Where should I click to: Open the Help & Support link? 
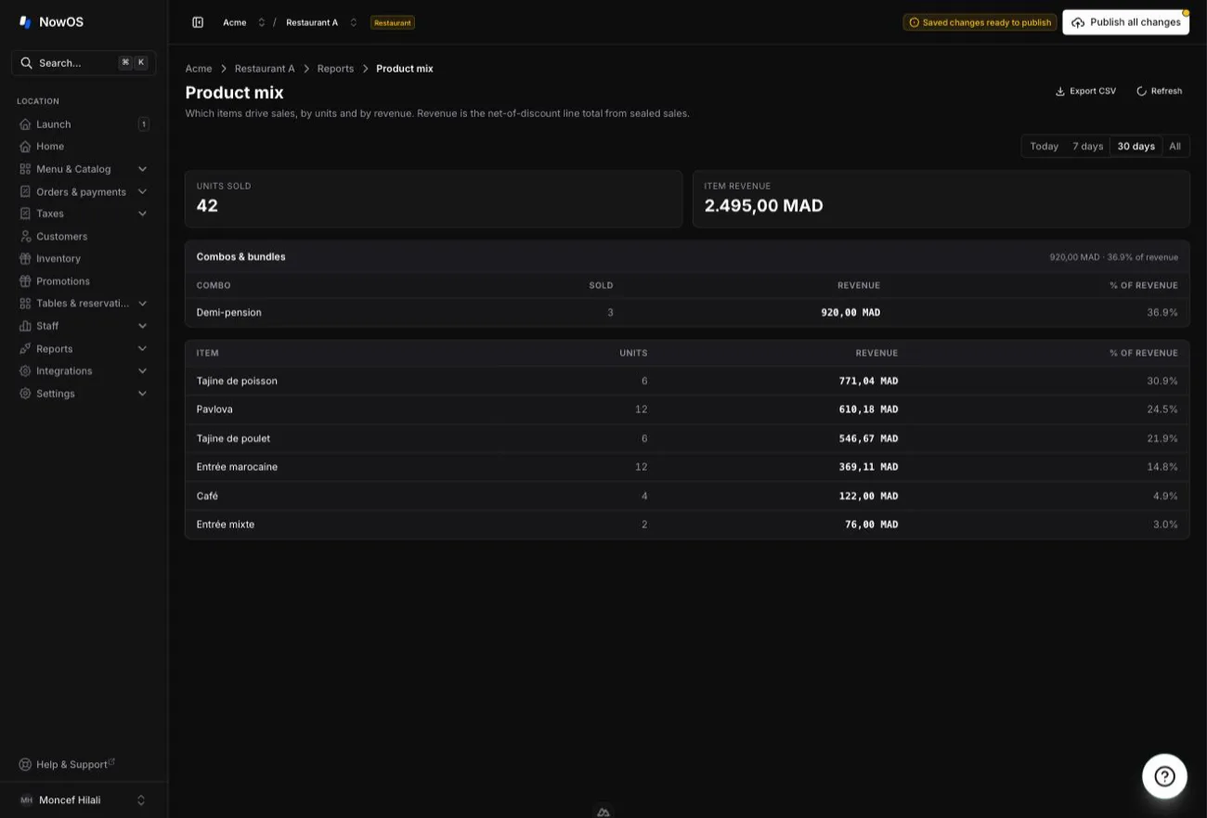(67, 764)
